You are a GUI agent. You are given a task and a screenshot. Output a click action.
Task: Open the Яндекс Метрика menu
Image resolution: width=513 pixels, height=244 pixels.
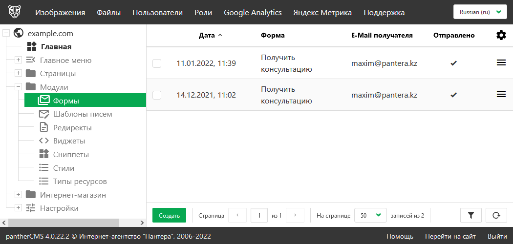coord(322,13)
